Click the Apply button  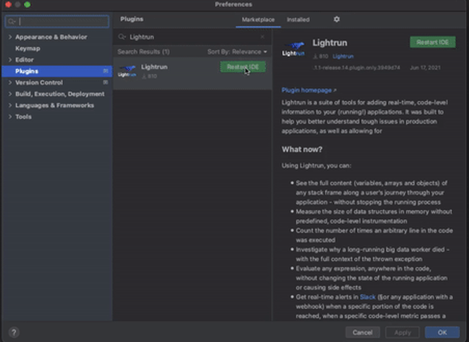coord(403,332)
